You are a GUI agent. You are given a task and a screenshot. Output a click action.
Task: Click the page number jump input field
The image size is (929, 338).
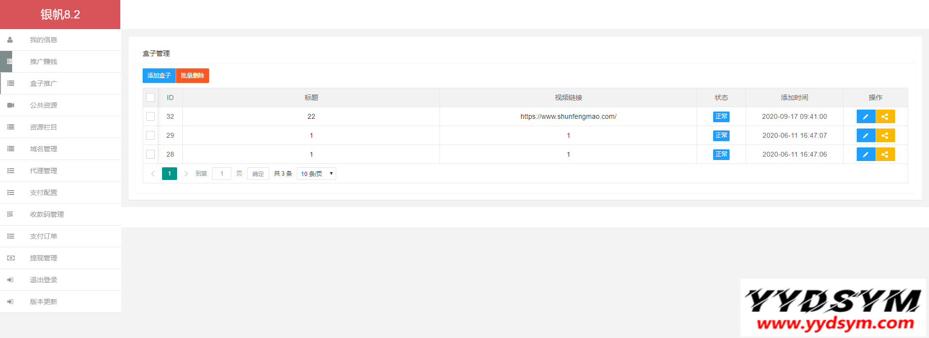(222, 174)
